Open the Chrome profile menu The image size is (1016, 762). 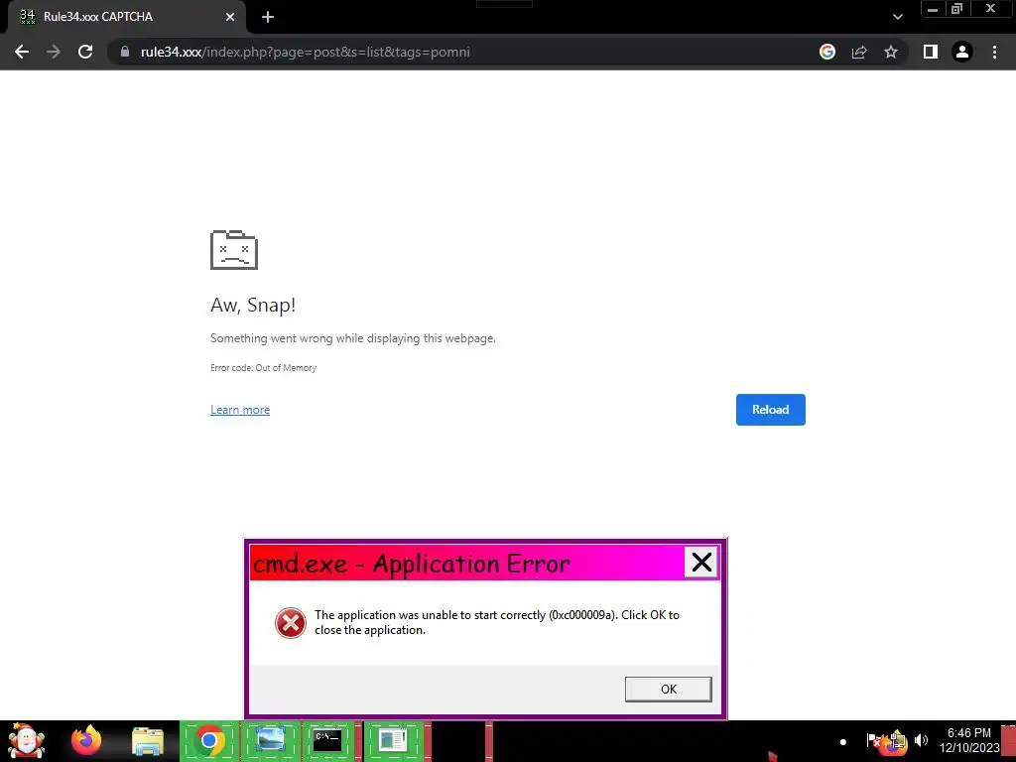(x=962, y=52)
